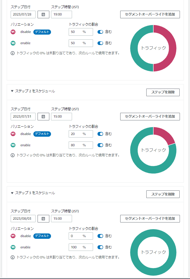This screenshot has width=190, height=279.
Task: Click V2 badge icon in step 2
Action: pos(13,145)
